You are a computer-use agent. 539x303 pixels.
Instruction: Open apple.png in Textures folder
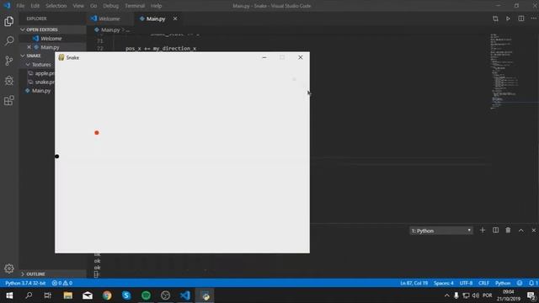[x=44, y=73]
